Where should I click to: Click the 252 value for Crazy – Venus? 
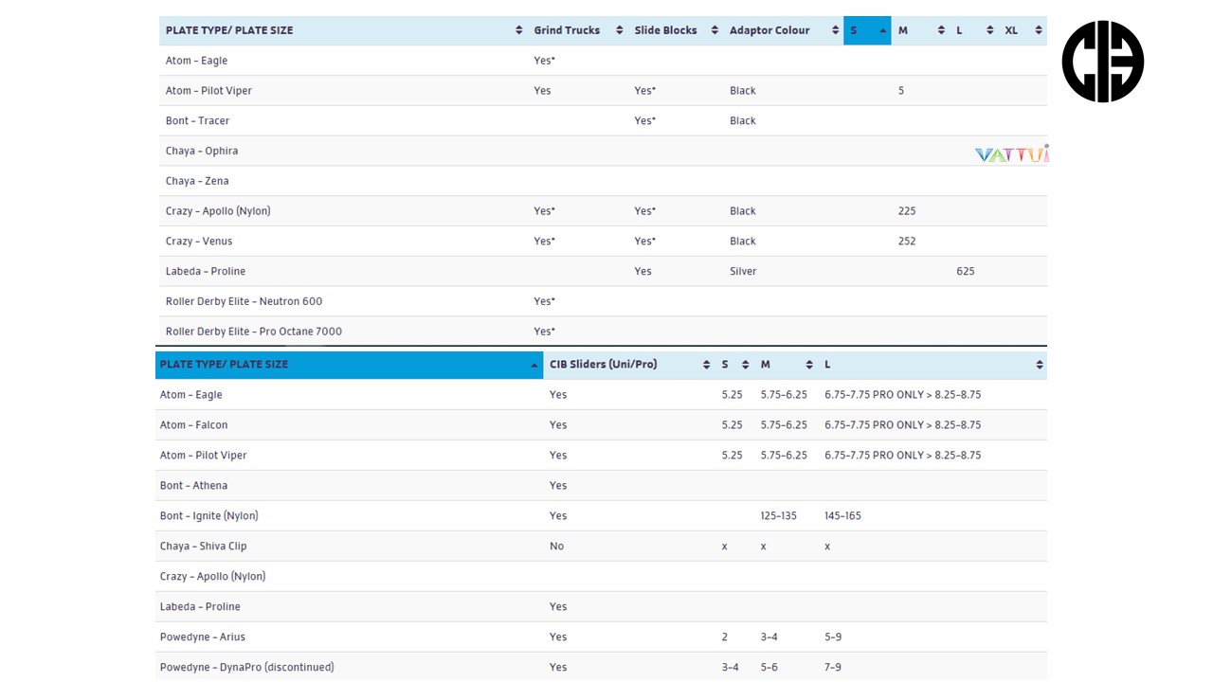(x=907, y=242)
